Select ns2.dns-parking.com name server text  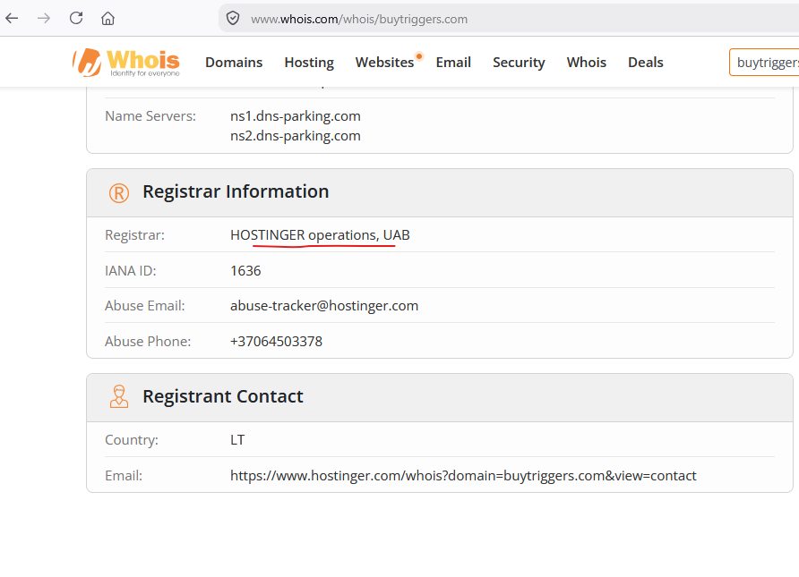[296, 136]
